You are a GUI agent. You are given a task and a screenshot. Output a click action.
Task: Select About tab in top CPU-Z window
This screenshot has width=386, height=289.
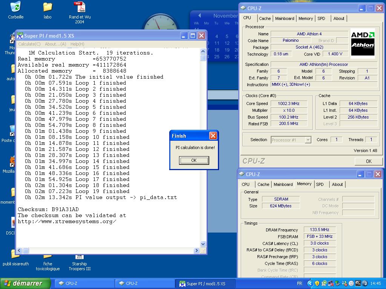click(339, 18)
